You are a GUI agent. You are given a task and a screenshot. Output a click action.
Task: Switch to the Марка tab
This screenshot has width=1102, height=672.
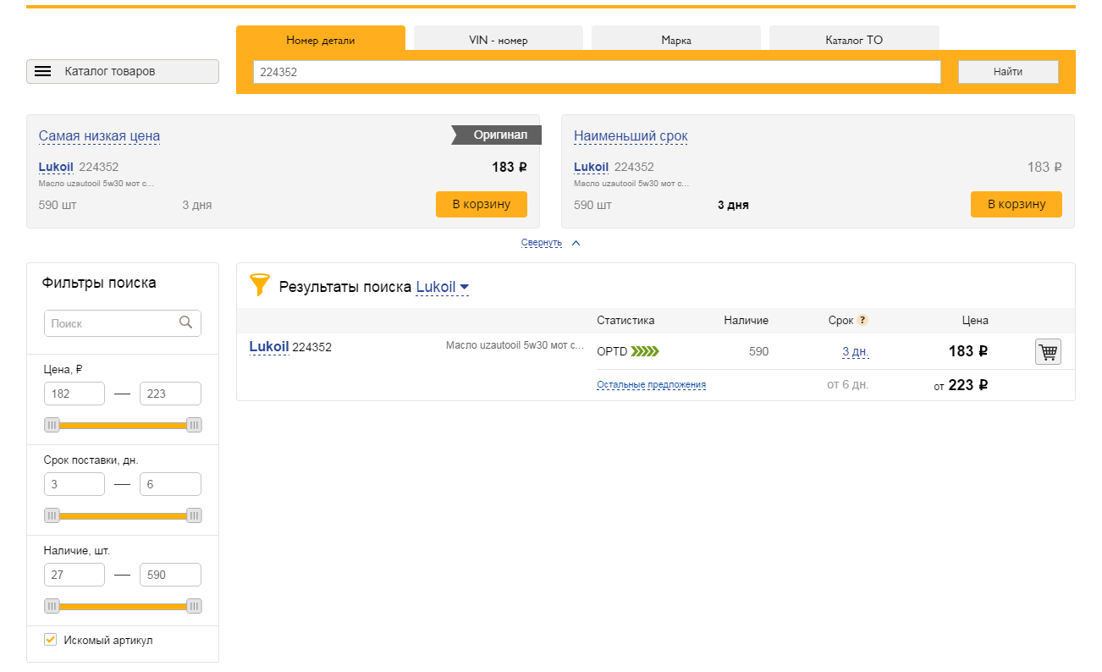point(676,40)
